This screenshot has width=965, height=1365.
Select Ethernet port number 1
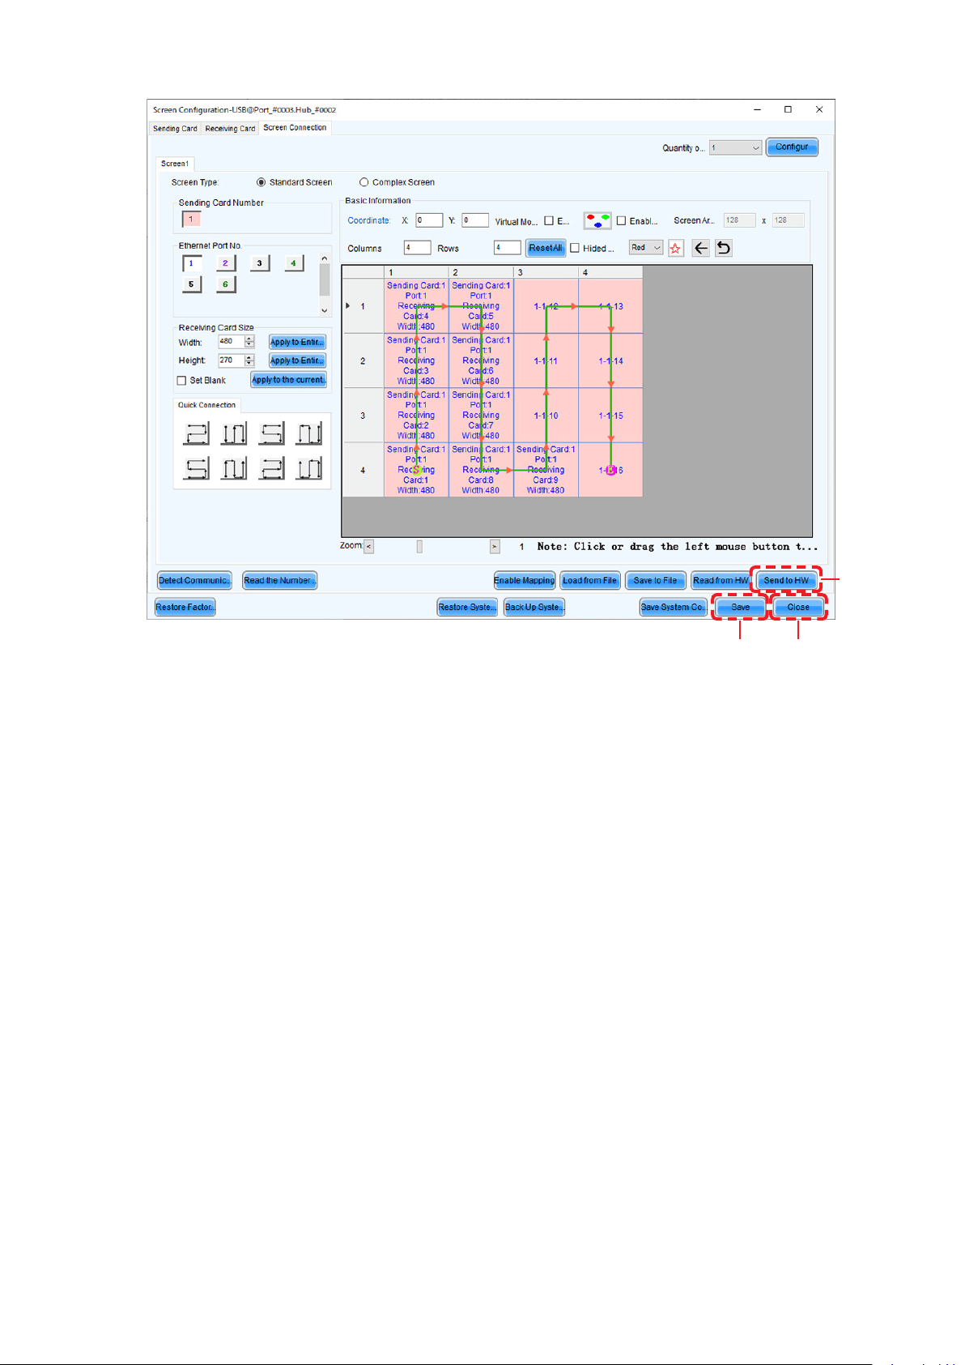pos(192,263)
